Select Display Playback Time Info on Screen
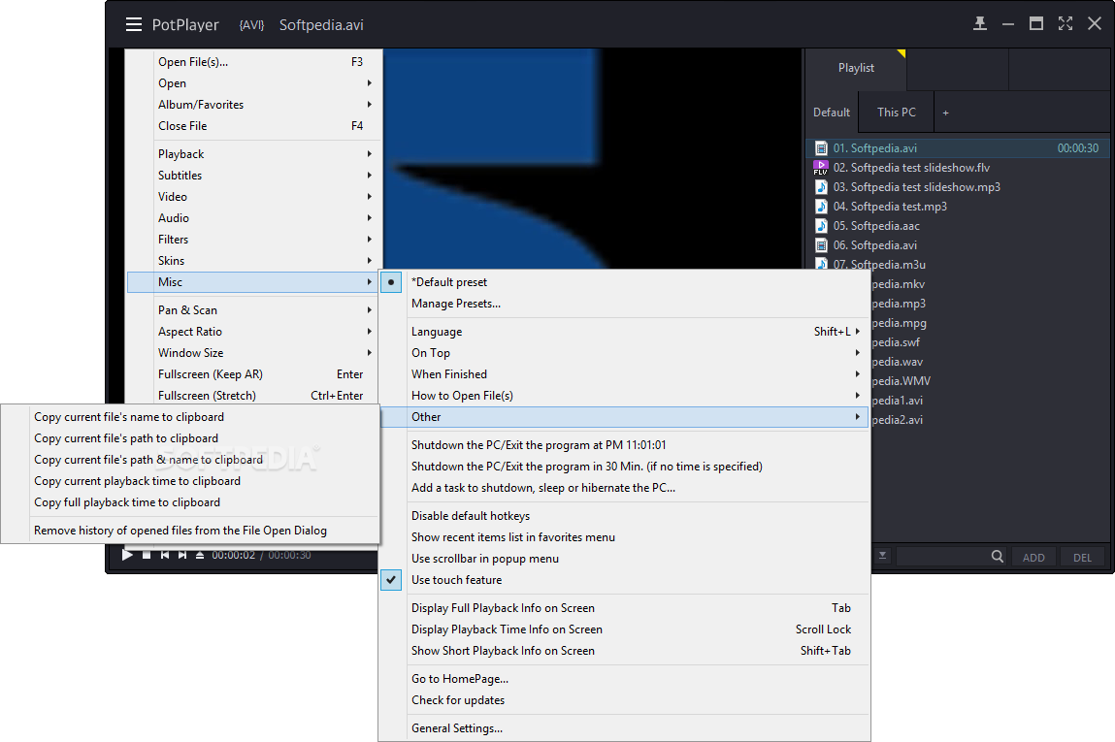 [x=625, y=629]
